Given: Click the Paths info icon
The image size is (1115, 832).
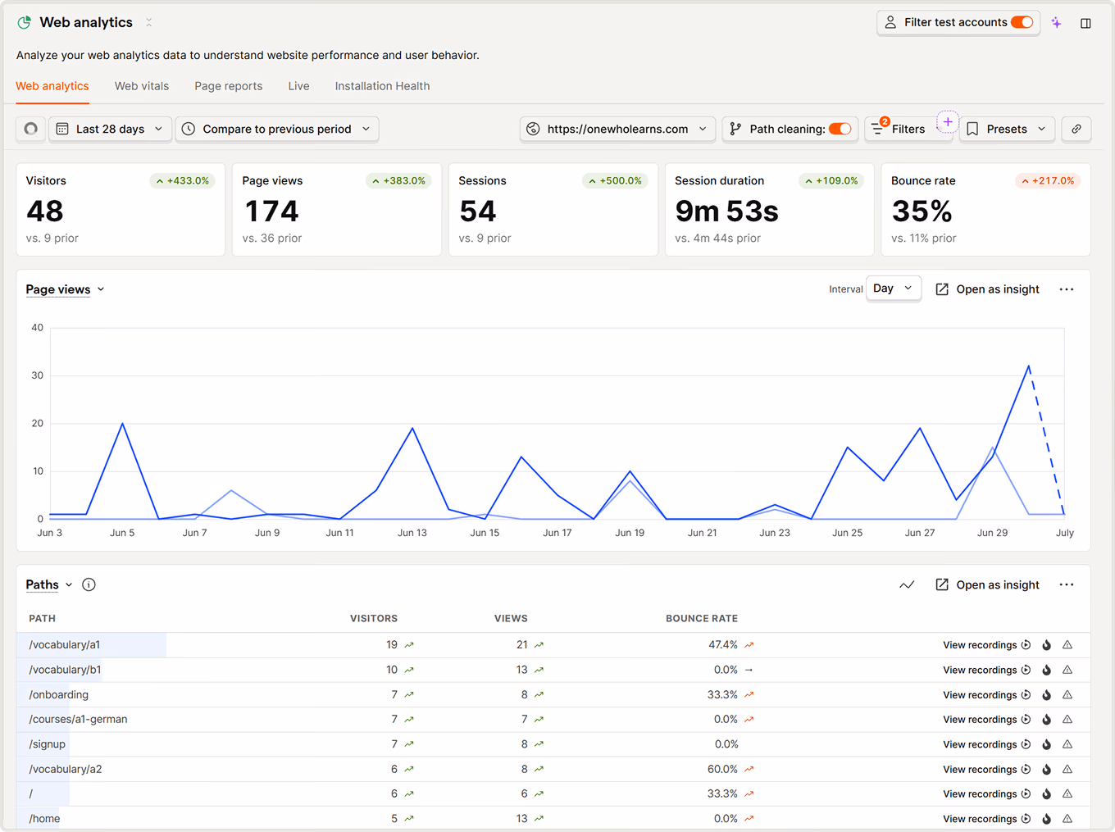Looking at the screenshot, I should point(89,584).
